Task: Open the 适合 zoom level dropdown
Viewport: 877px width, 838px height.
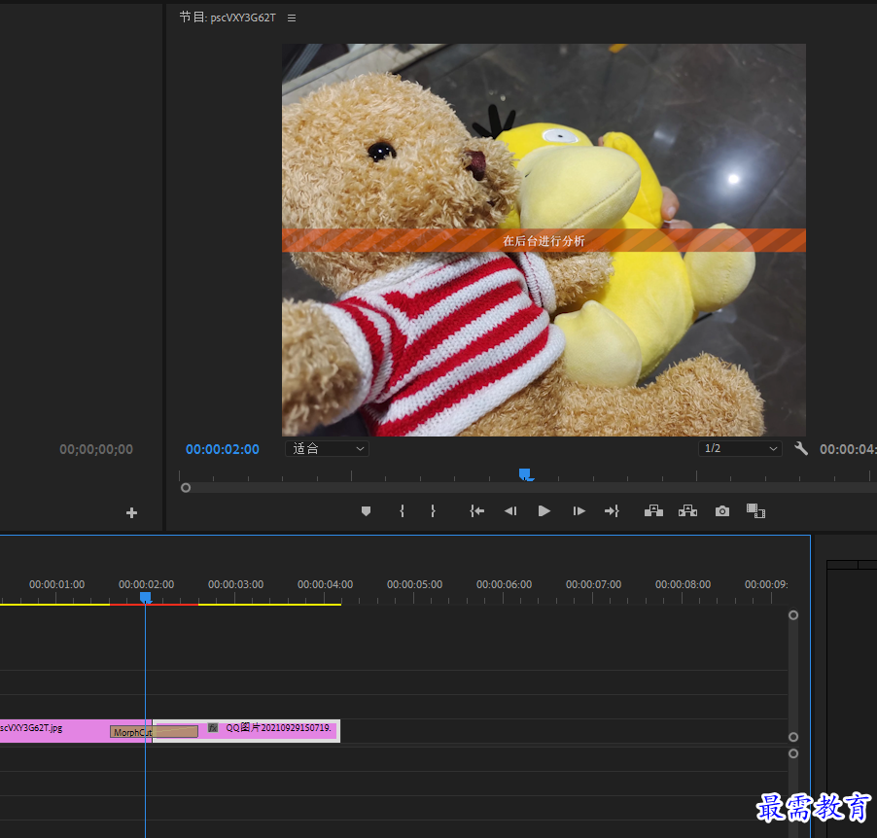Action: [x=327, y=448]
